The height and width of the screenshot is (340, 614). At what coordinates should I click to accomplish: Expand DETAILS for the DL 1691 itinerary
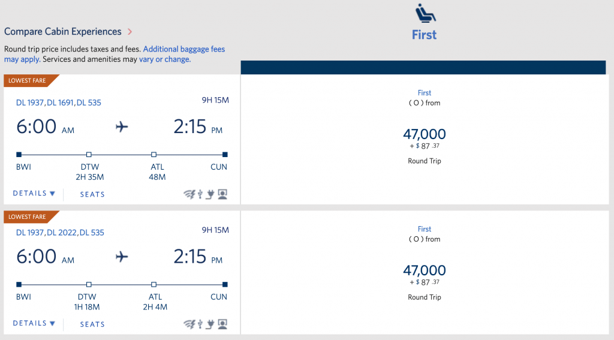(x=34, y=194)
